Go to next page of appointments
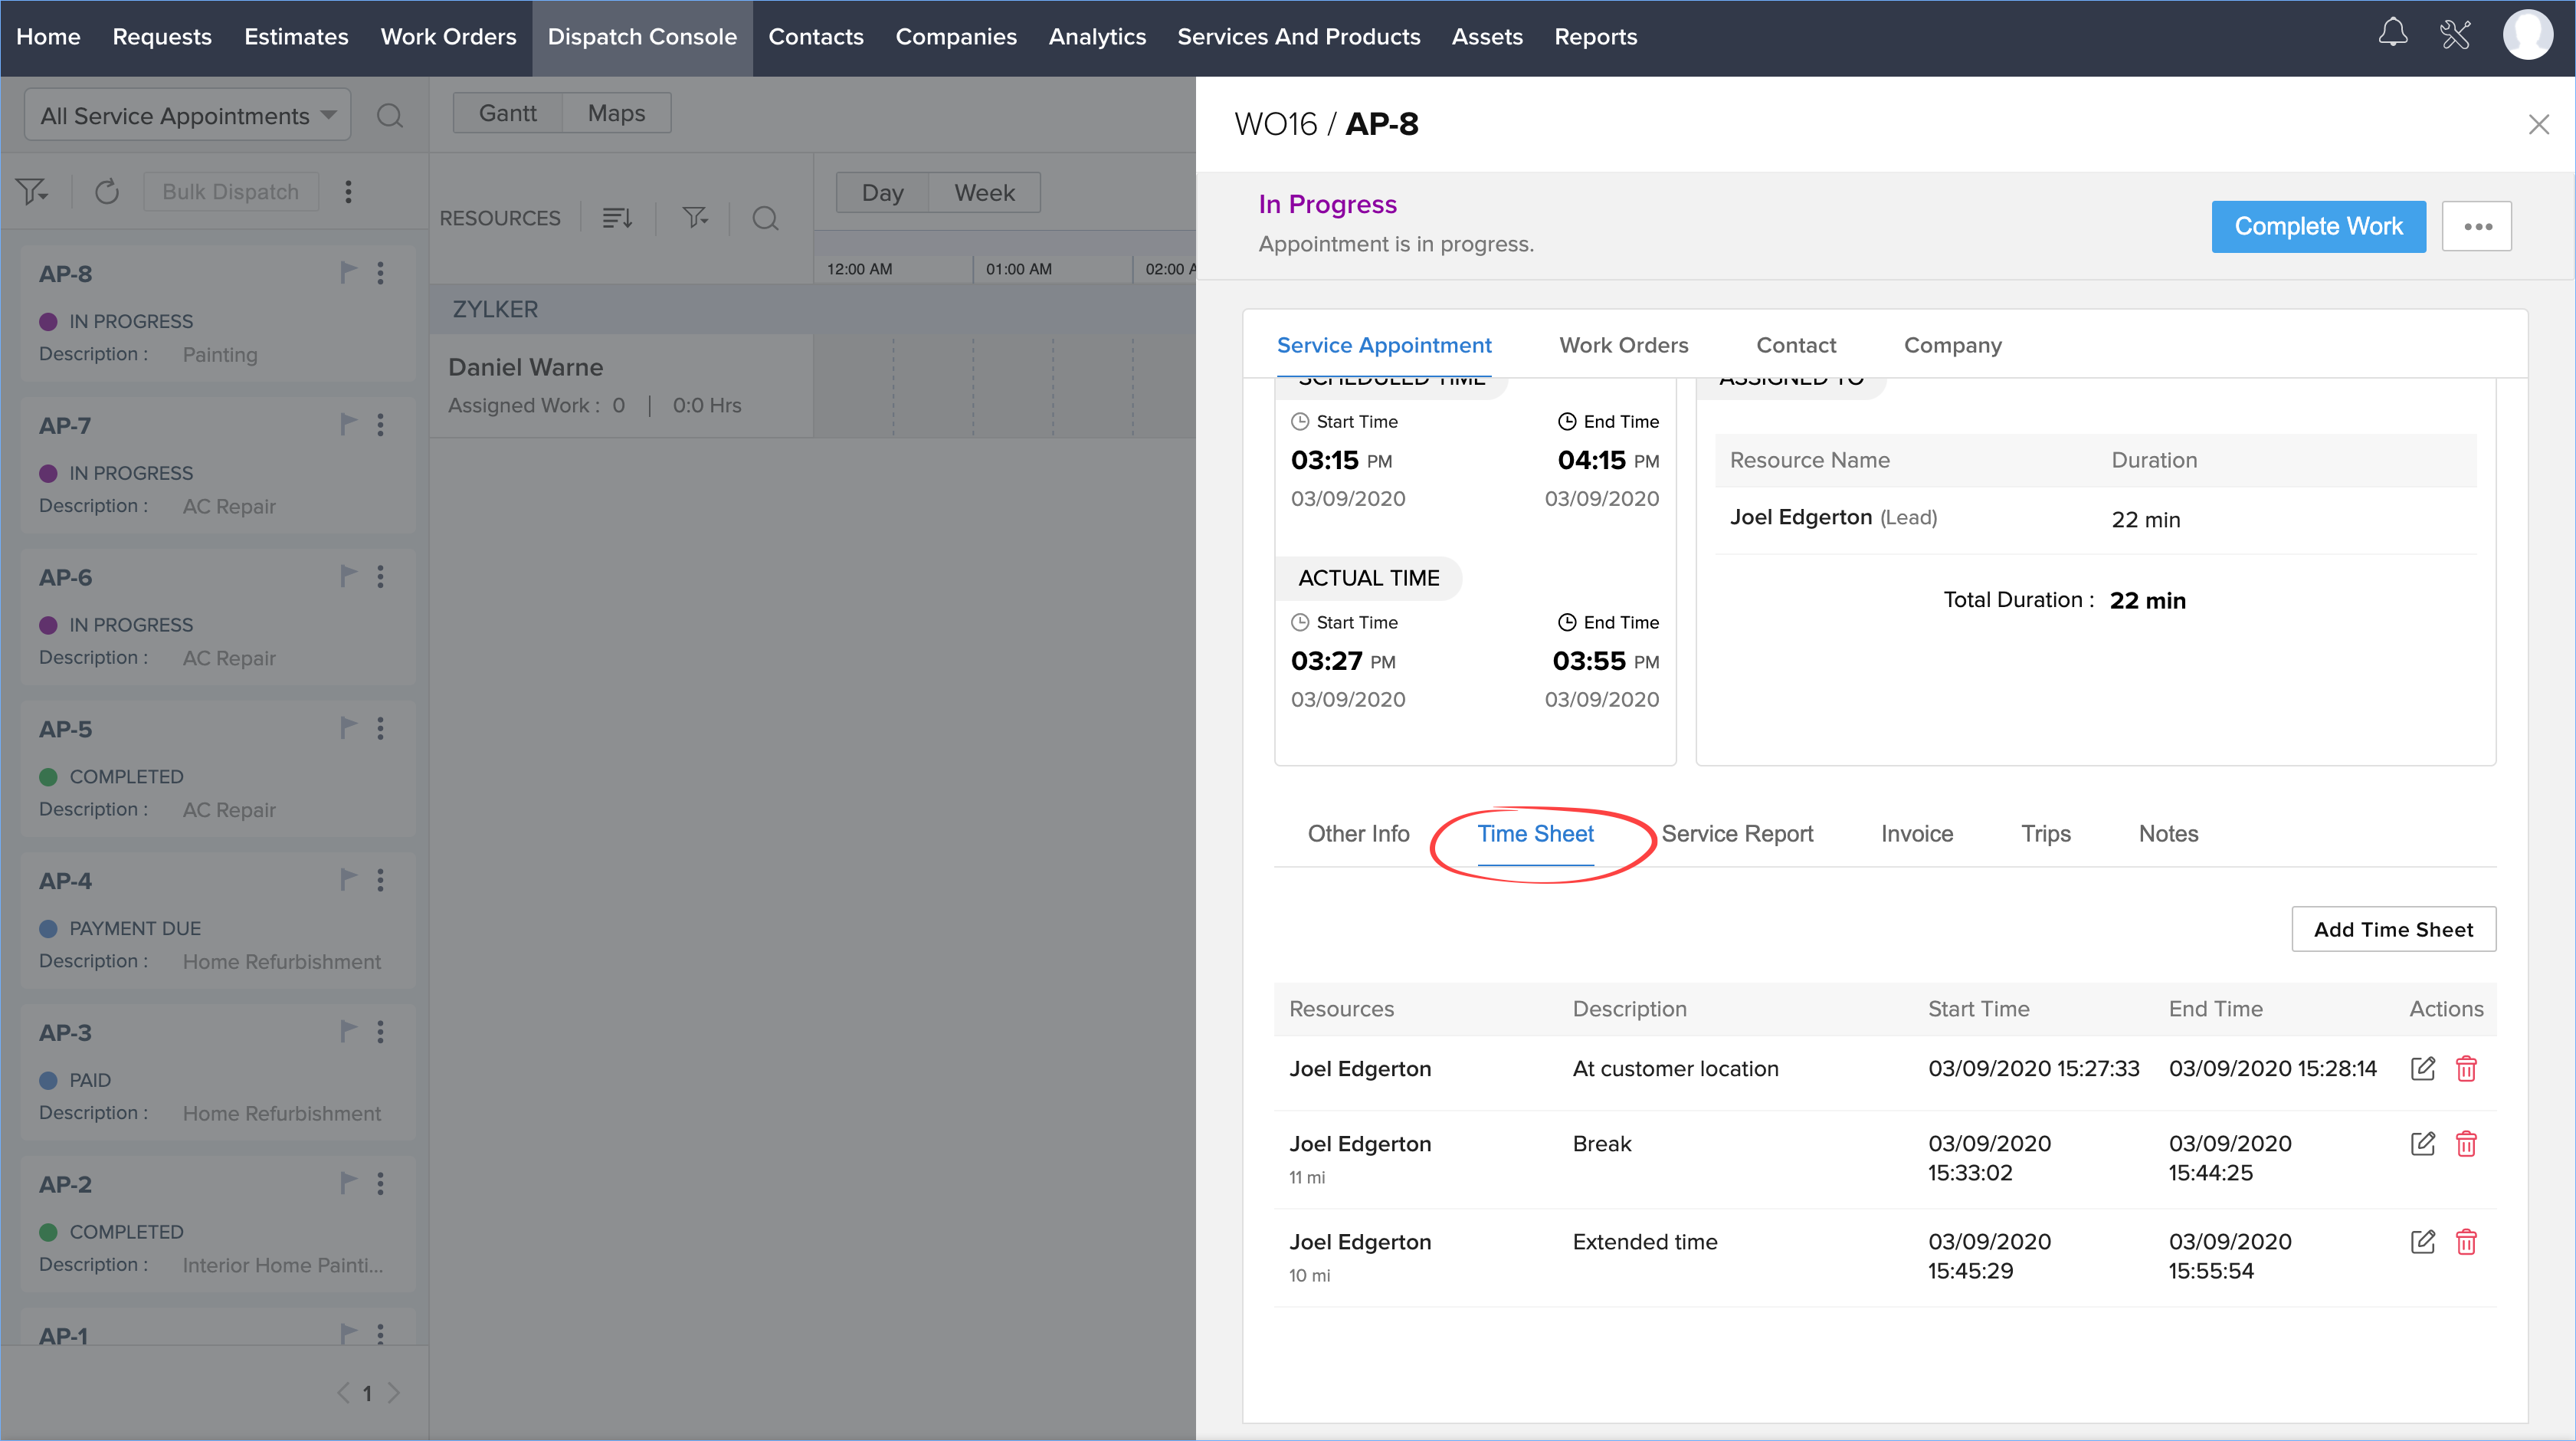This screenshot has width=2576, height=1441. (x=394, y=1393)
